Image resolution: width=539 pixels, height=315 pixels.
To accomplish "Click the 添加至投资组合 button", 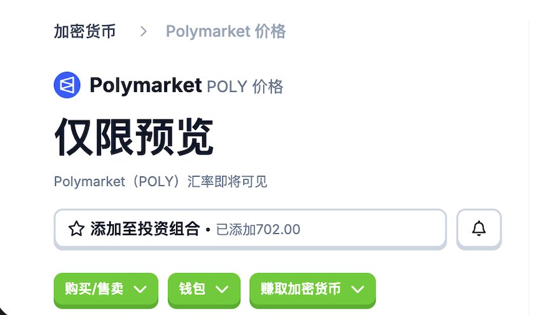I will coord(250,229).
